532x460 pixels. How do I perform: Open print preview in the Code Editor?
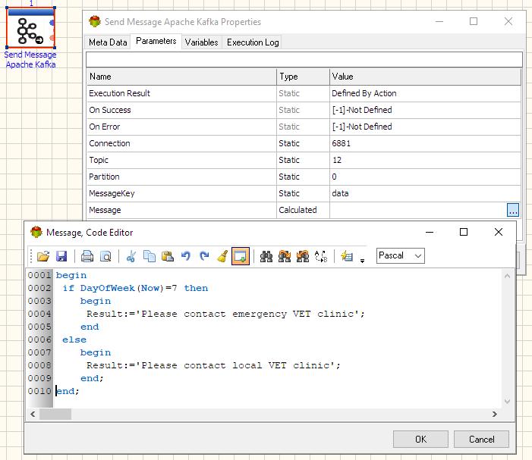tap(105, 256)
